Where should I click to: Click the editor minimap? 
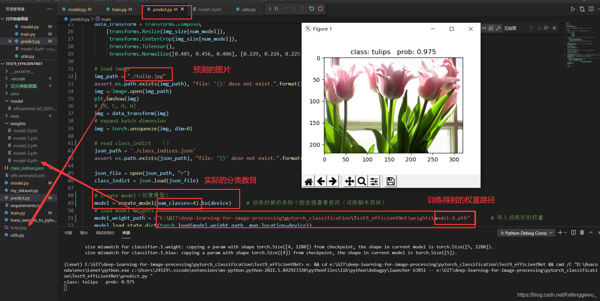pyautogui.click(x=581, y=44)
